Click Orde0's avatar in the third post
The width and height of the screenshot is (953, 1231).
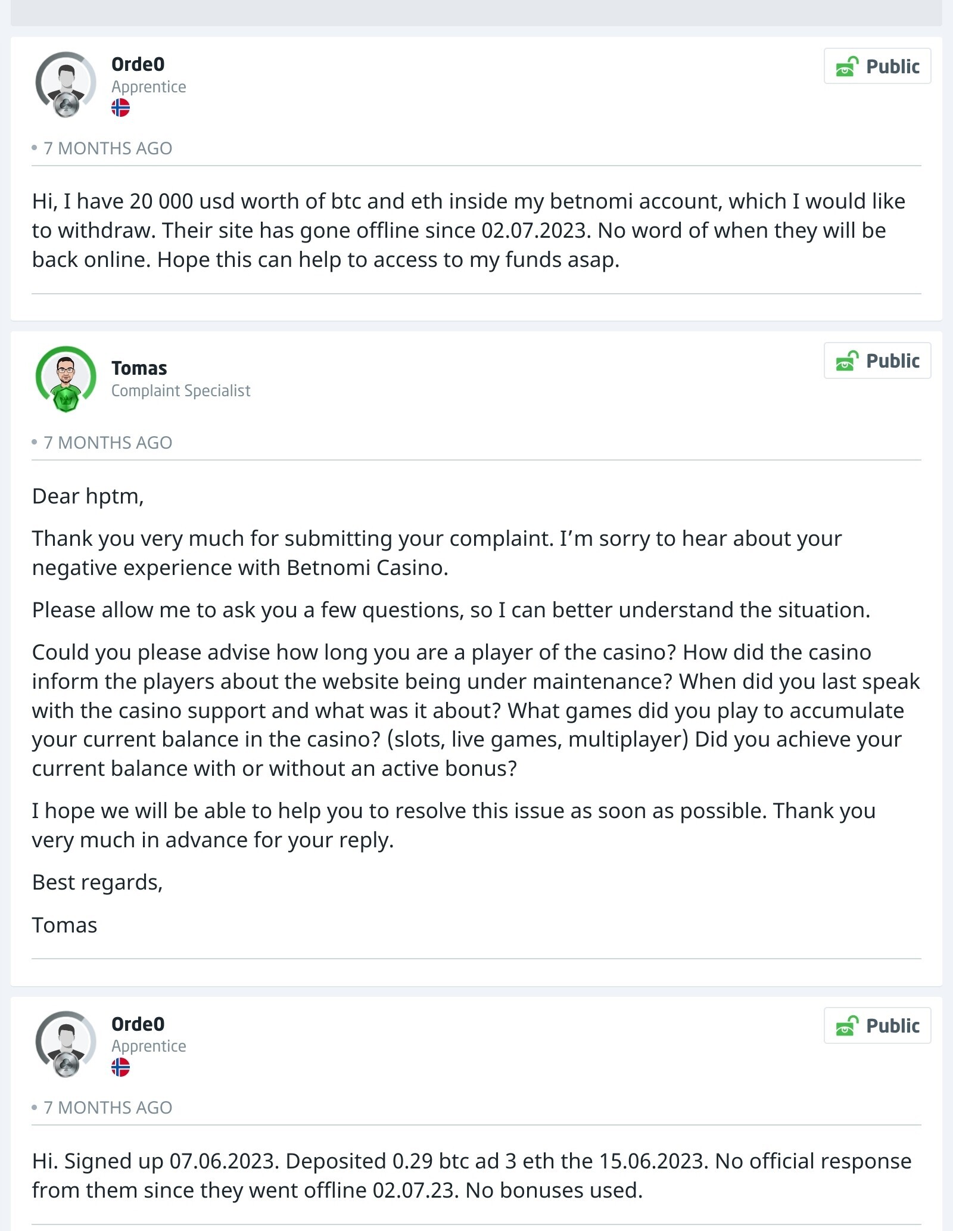point(66,1044)
